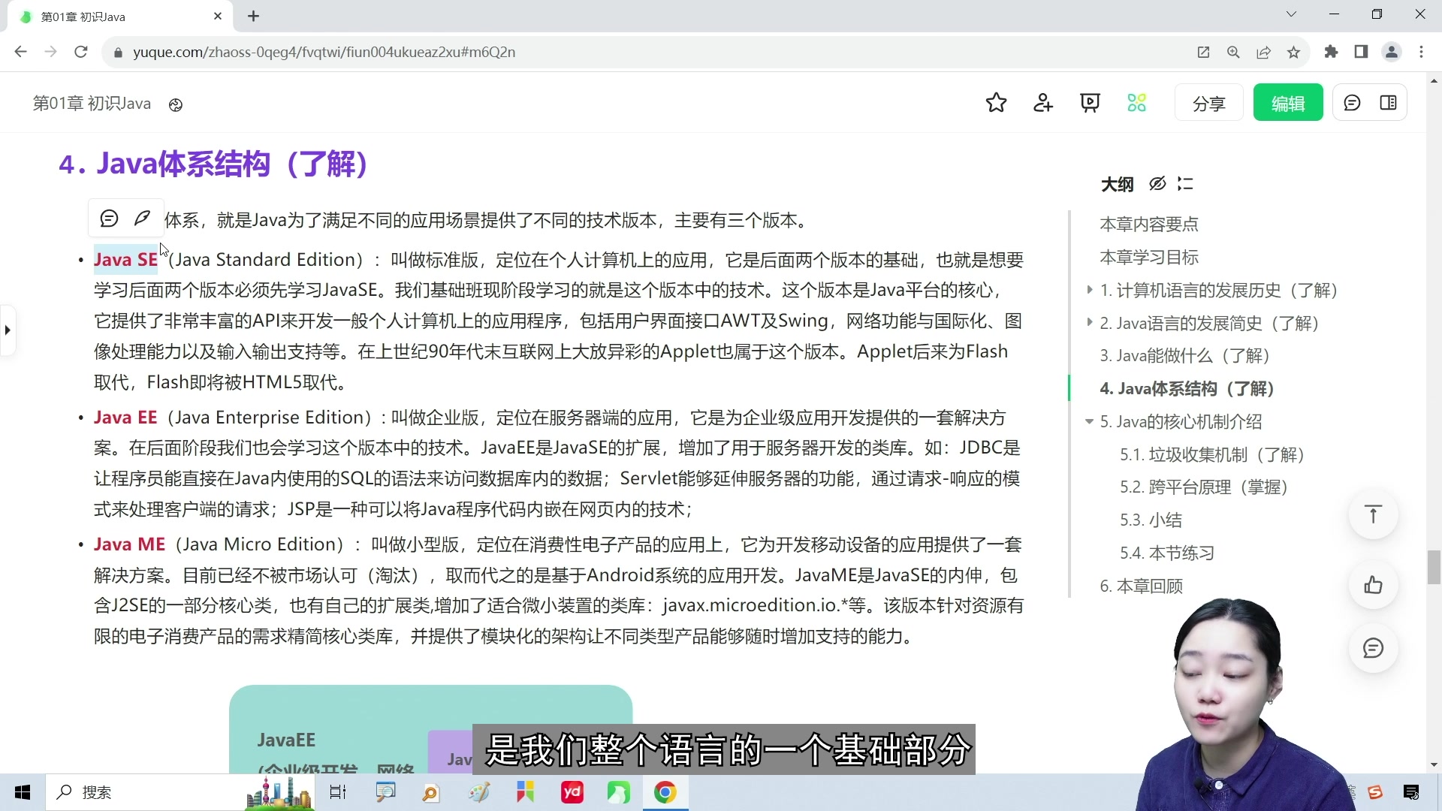Expand section 1 计算机语言的发展历史
The image size is (1442, 811).
point(1090,290)
